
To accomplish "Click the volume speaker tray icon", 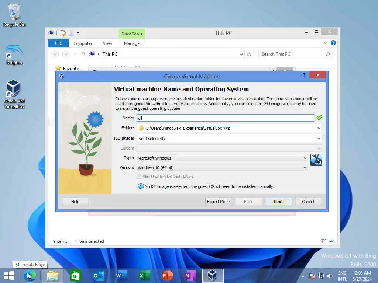I will (330, 276).
